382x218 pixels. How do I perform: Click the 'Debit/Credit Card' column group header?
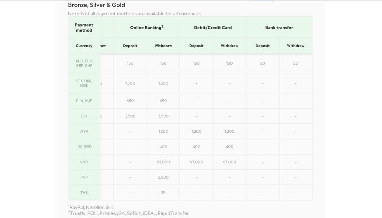click(213, 28)
